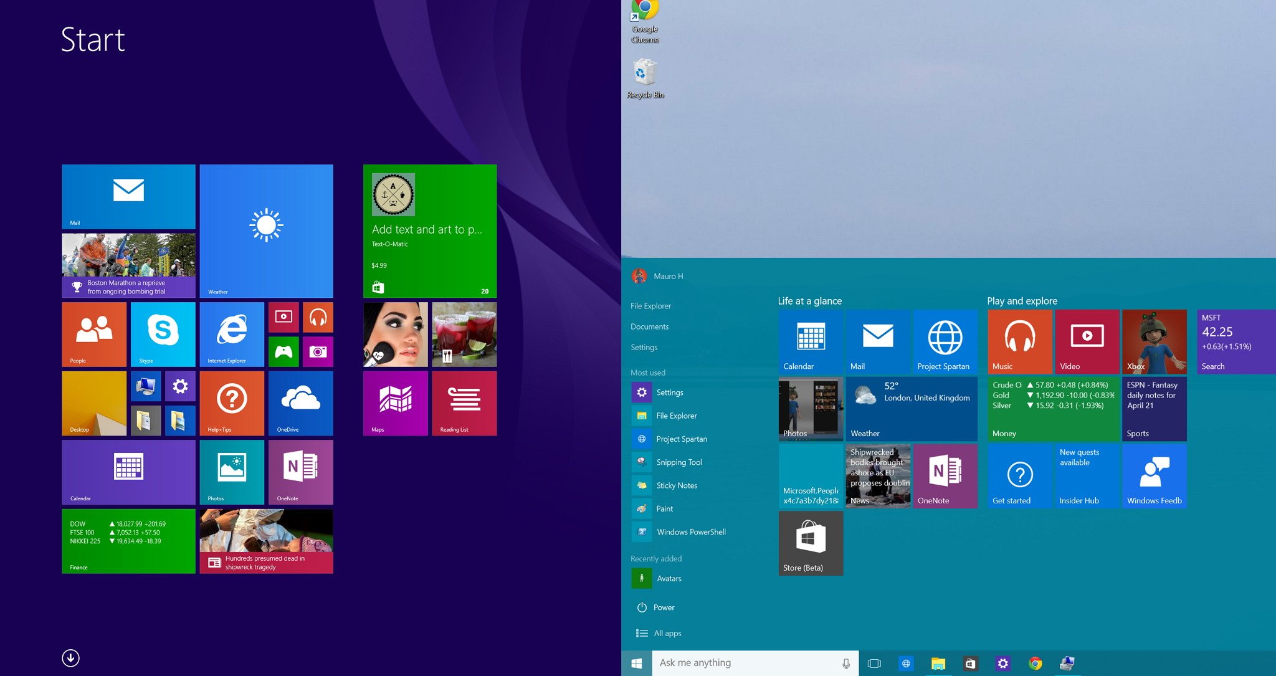Open Calendar tile in Life at a glance
The image size is (1276, 676).
811,341
